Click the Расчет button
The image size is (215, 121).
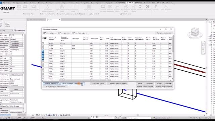point(140,84)
